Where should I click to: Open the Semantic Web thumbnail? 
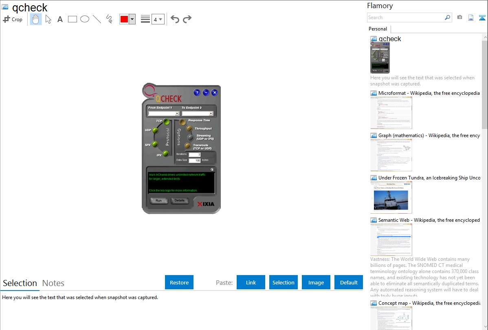pyautogui.click(x=391, y=240)
